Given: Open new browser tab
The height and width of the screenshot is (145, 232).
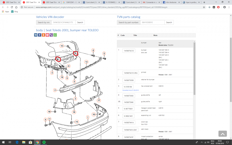Looking at the screenshot, I should click(204, 2).
